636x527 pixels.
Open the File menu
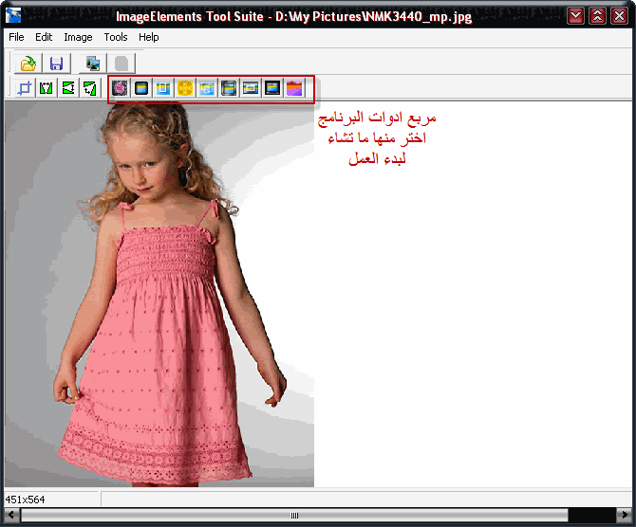16,37
